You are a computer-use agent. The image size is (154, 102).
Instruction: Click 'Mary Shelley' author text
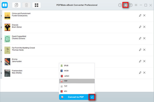point(17,73)
